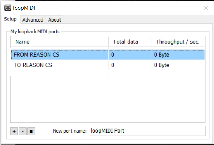The image size is (214, 145).
Task: Click the Throughput / sec. column header
Action: click(x=178, y=42)
